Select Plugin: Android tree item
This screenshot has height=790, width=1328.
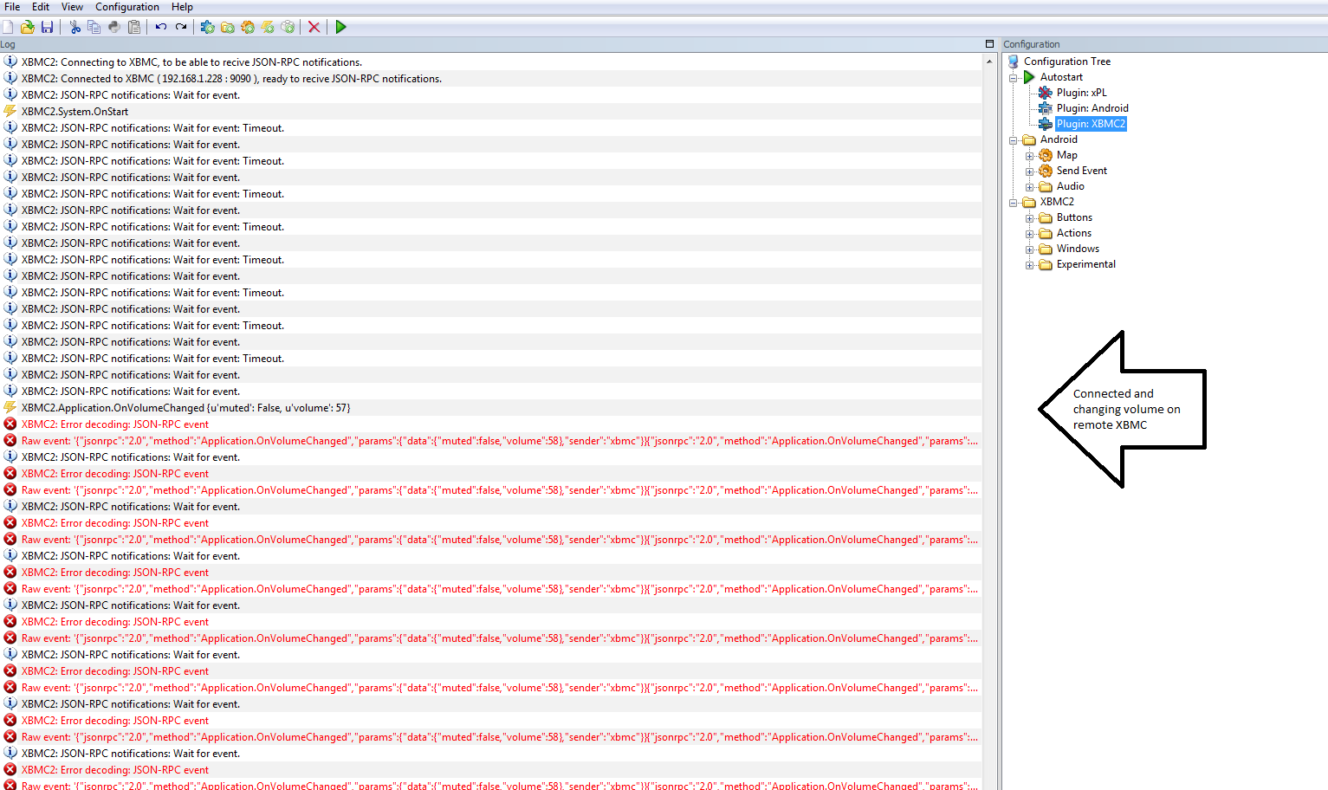click(x=1092, y=108)
